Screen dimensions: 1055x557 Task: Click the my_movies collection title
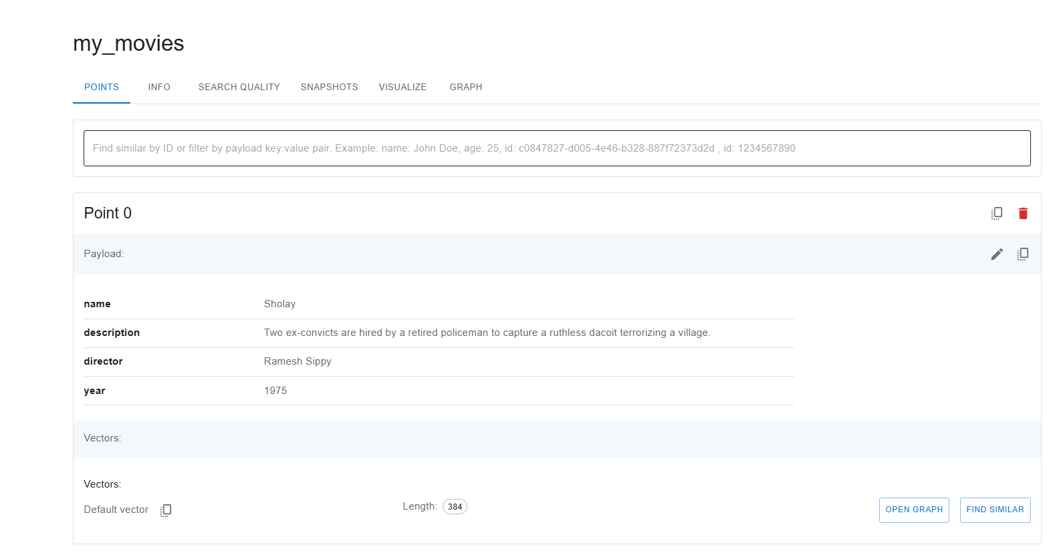[x=128, y=43]
